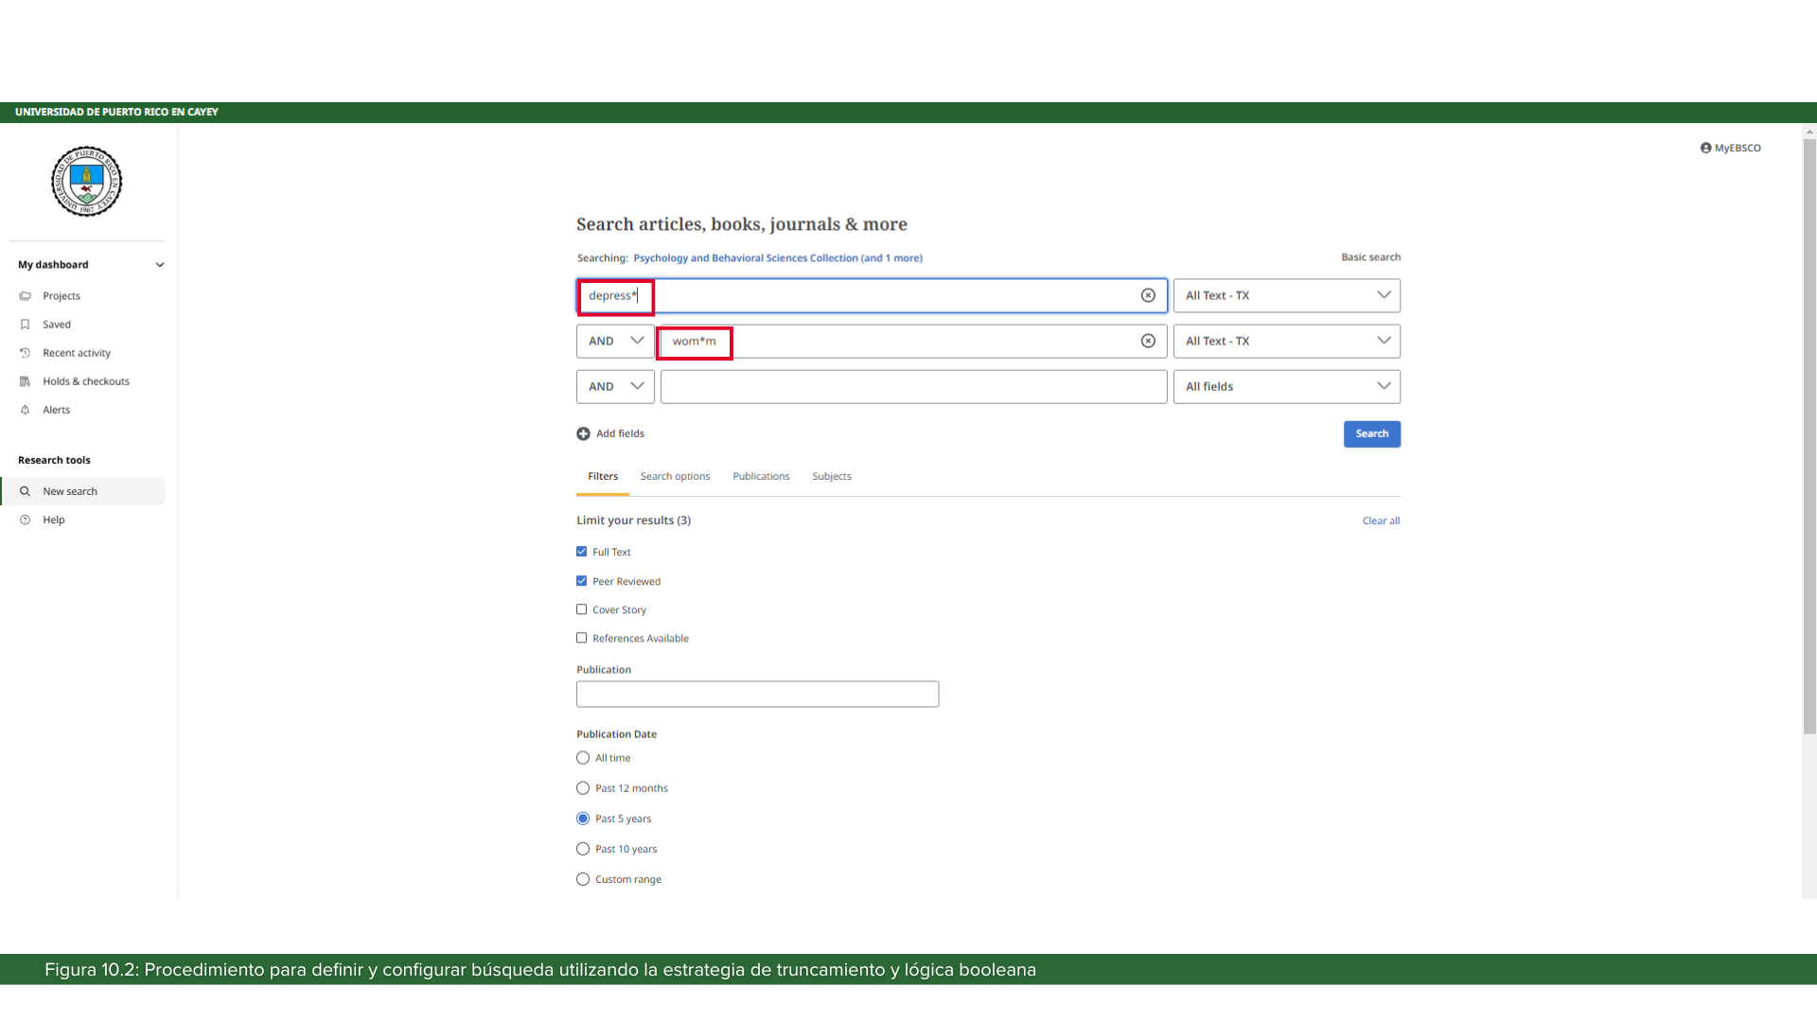Screen dimensions: 1817x1022
Task: Click the Saved bookmark icon in sidebar
Action: (x=26, y=324)
